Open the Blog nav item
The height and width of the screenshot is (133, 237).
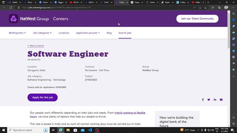pyautogui.click(x=109, y=33)
